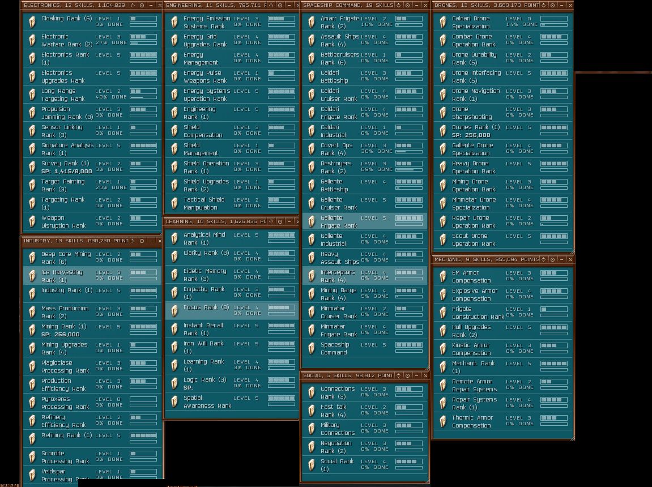The image size is (652, 487).
Task: Click the Scout Drone Operation Rank book icon
Action: click(444, 240)
